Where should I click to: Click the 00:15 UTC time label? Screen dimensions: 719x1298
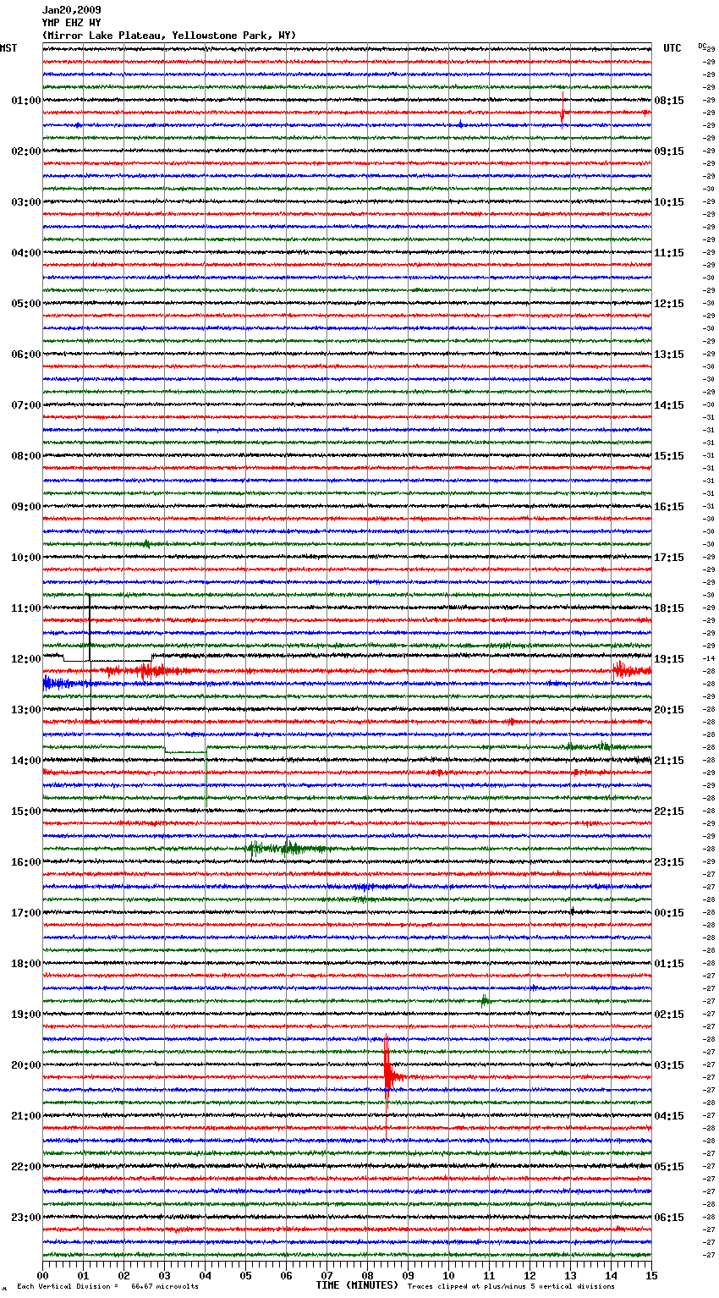[669, 913]
